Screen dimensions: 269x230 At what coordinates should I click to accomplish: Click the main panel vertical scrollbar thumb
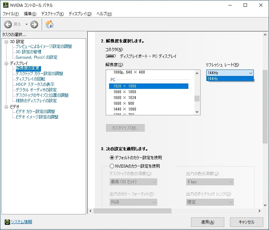[x=265, y=107]
